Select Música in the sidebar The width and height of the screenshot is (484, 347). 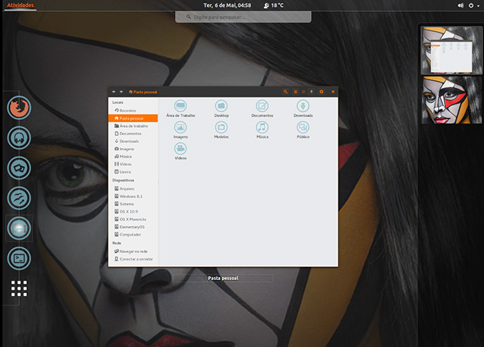(133, 156)
